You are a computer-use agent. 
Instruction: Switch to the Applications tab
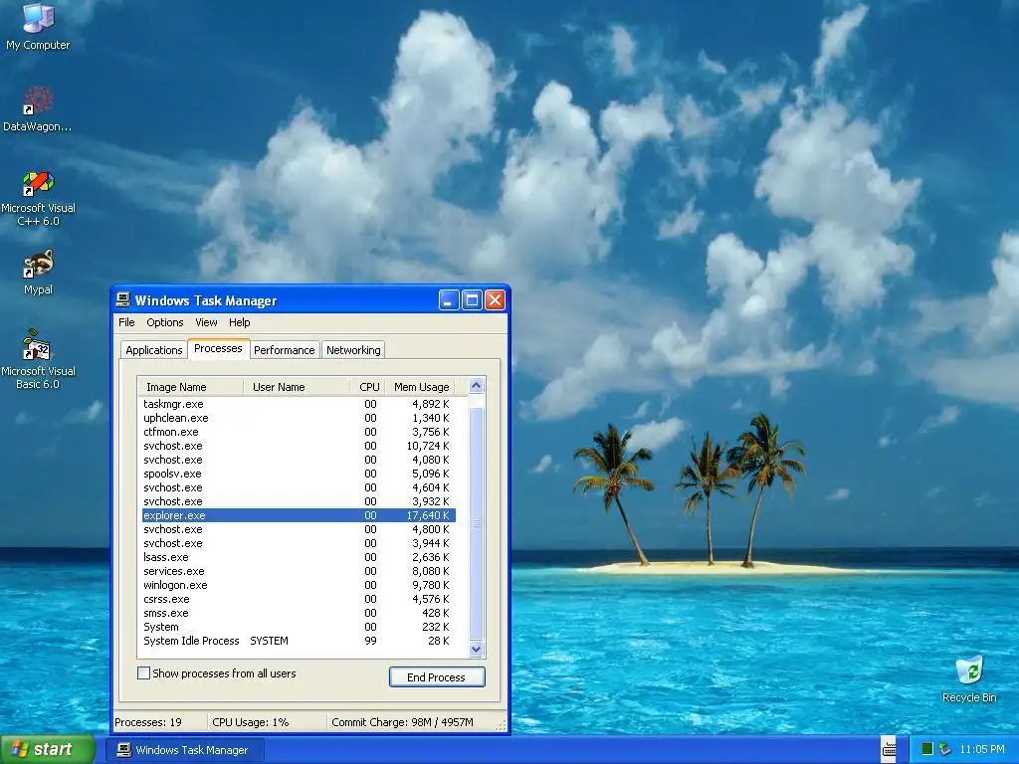[154, 349]
